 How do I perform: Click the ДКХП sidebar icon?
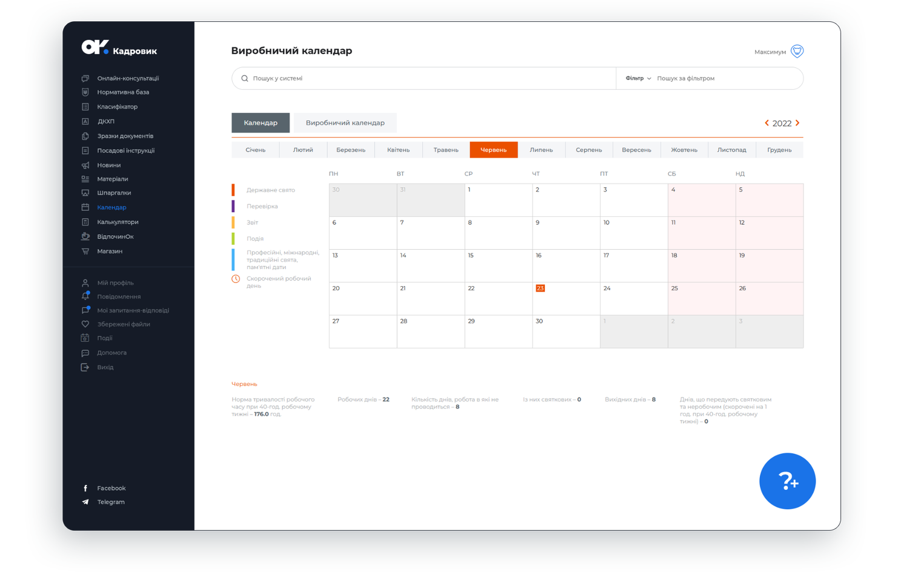pyautogui.click(x=85, y=121)
